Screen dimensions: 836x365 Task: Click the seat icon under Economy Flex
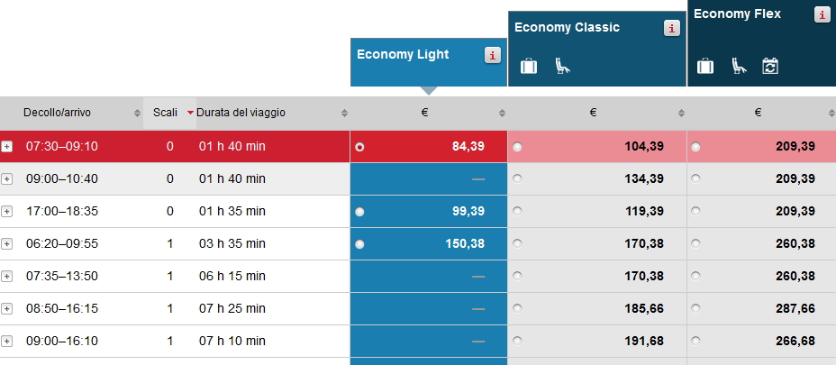[739, 66]
